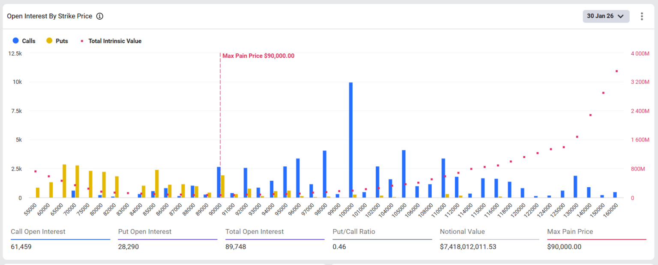Click the Notional Value figure
The image size is (658, 265).
pyautogui.click(x=470, y=247)
